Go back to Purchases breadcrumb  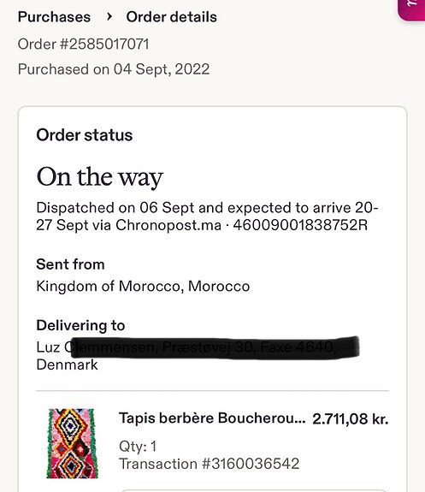pos(54,17)
